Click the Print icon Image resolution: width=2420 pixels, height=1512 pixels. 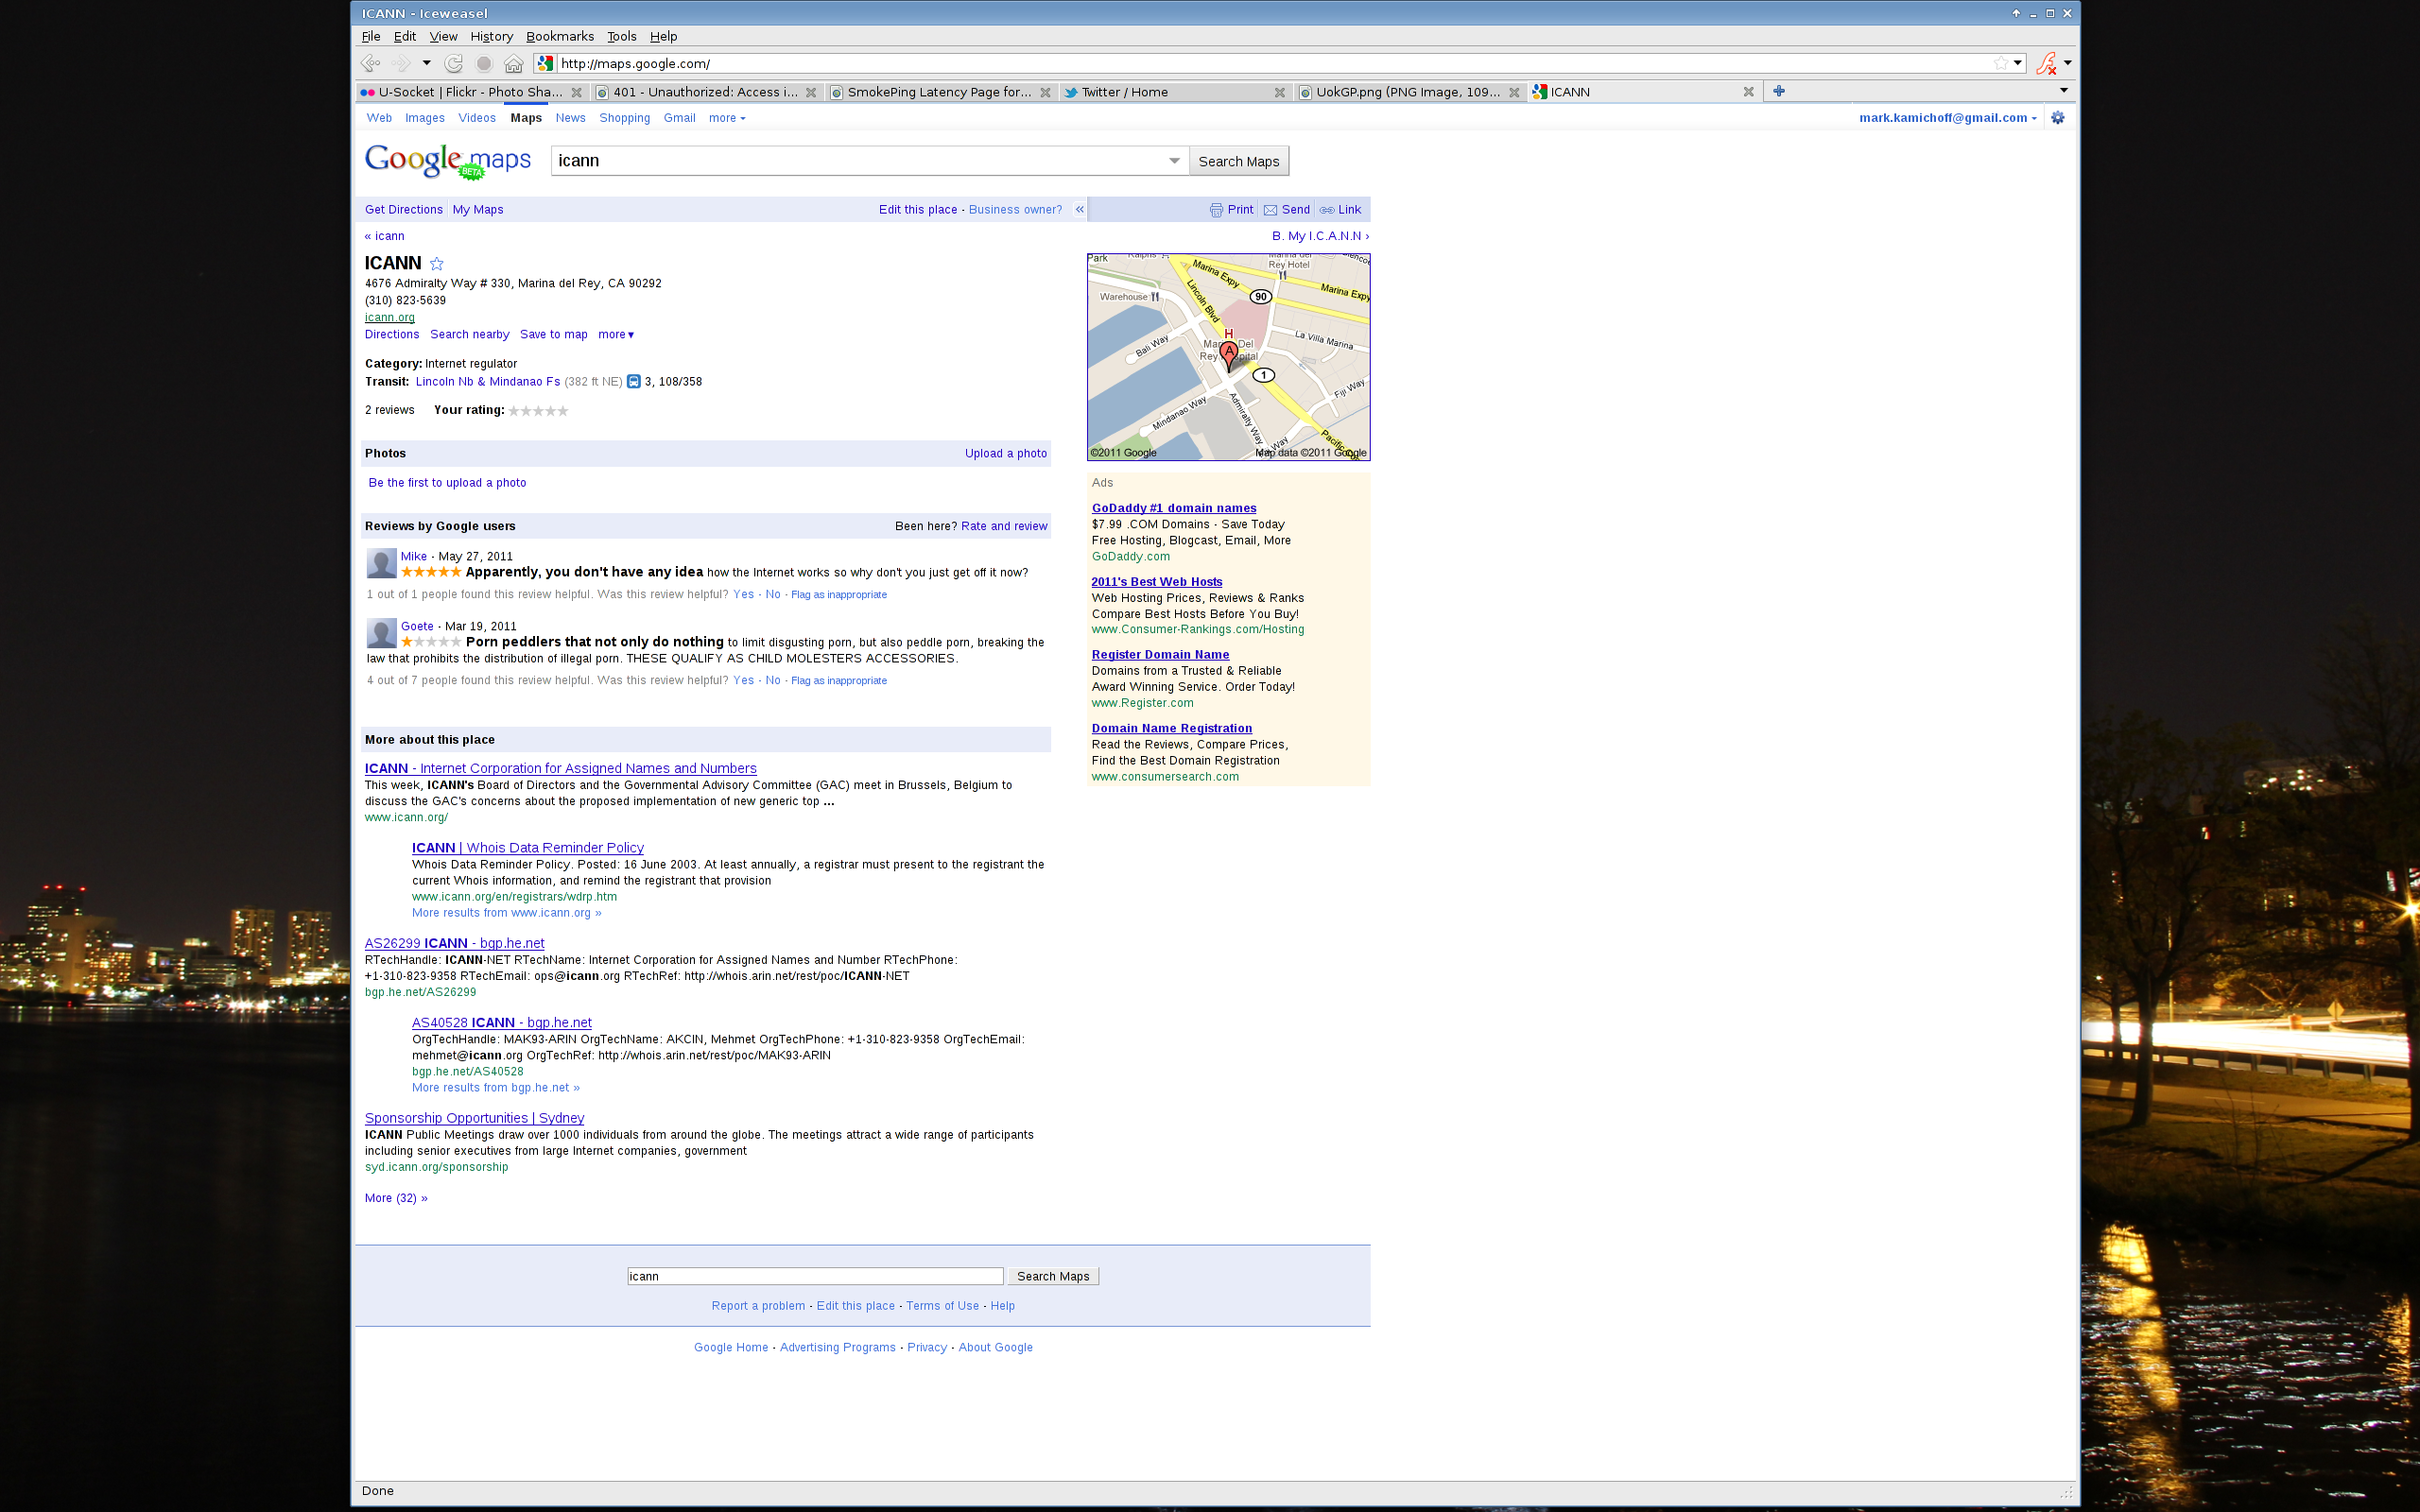1216,210
